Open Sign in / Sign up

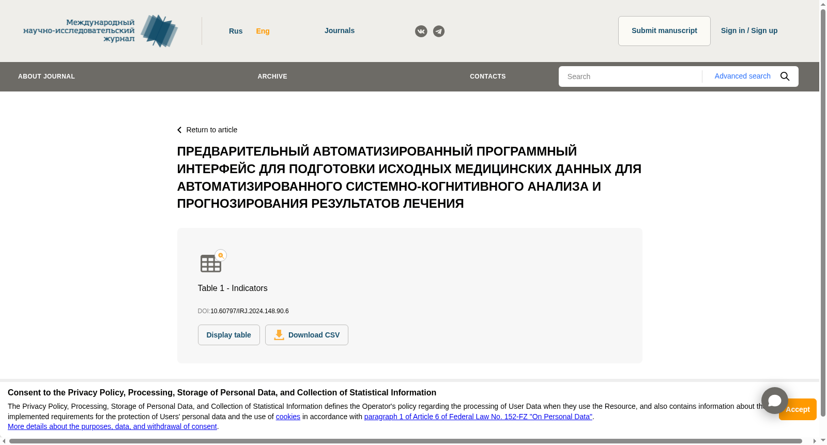[749, 30]
